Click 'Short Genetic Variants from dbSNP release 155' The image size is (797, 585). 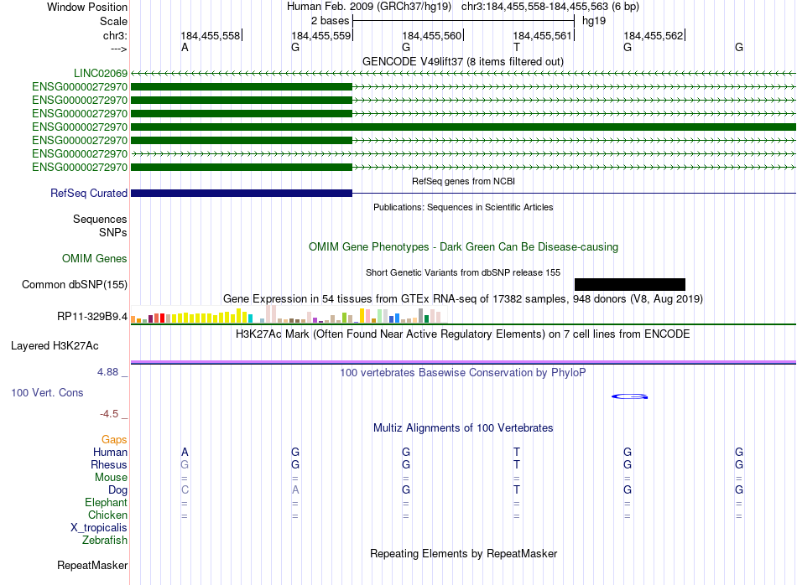[x=463, y=272]
